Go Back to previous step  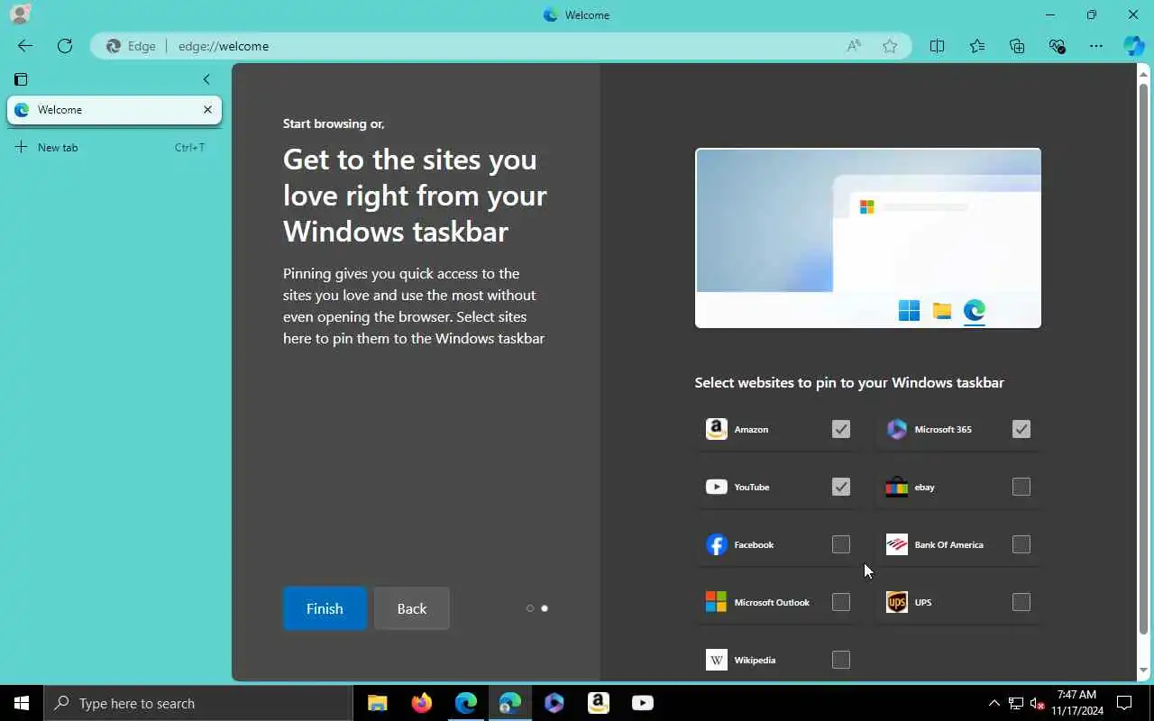pyautogui.click(x=412, y=608)
